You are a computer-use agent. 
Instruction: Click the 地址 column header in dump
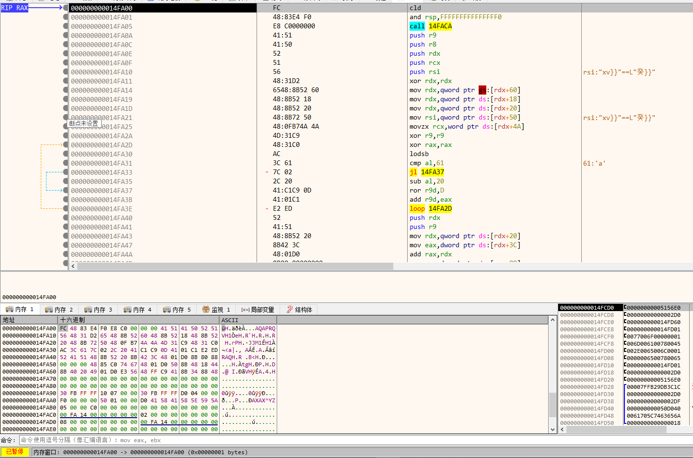29,320
